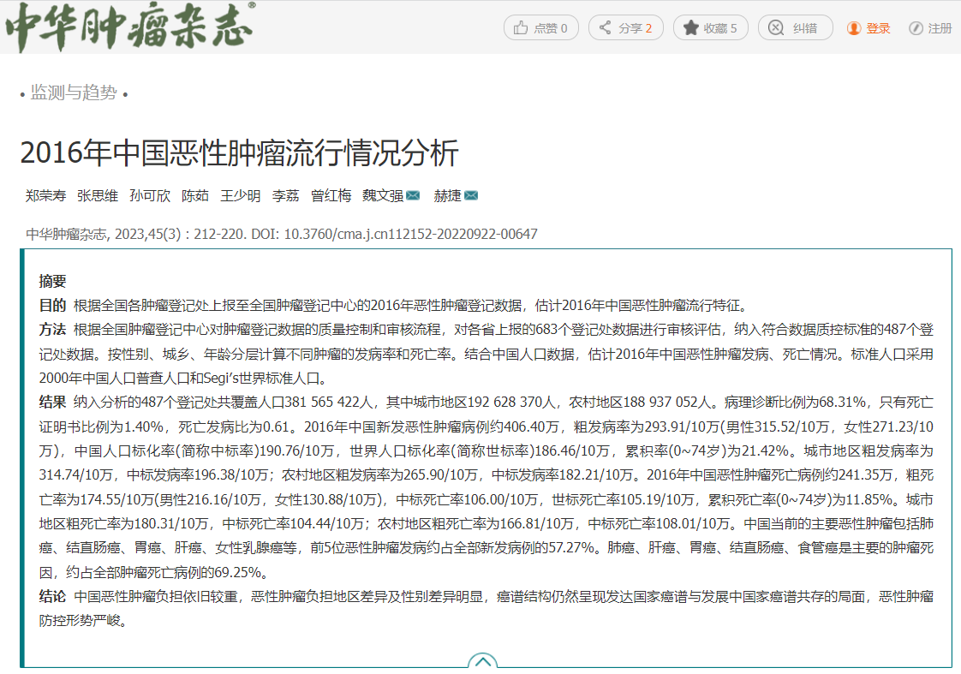The image size is (961, 674).
Task: Click the journal citation 中华肿瘤杂志 link
Action: (66, 234)
